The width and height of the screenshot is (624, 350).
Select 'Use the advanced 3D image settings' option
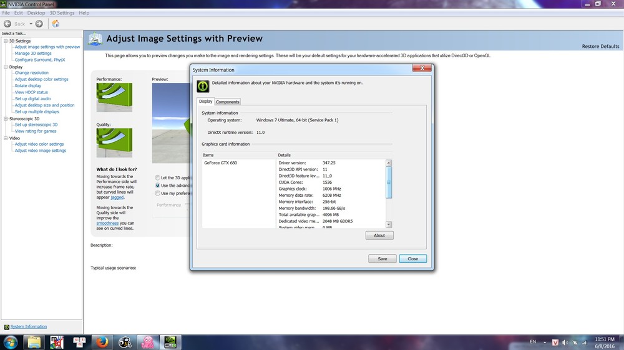point(158,186)
